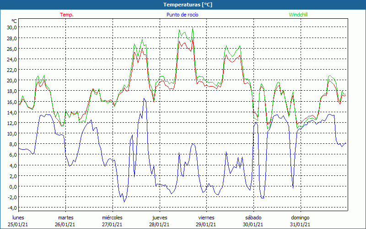Click the lunes day label
366x229 pixels.
[x=18, y=218]
